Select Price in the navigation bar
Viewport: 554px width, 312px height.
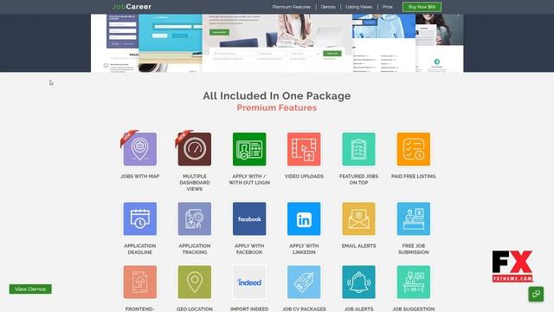tap(387, 7)
